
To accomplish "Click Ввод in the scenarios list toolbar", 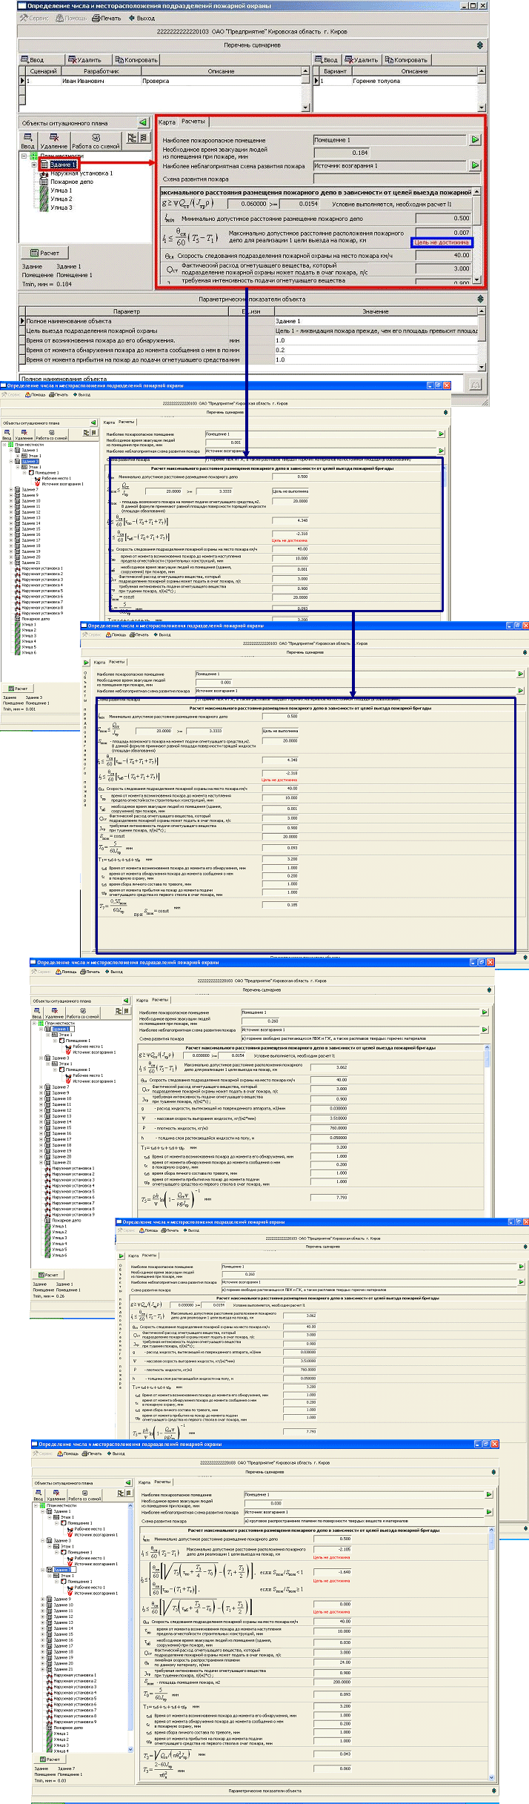I will click(x=32, y=60).
